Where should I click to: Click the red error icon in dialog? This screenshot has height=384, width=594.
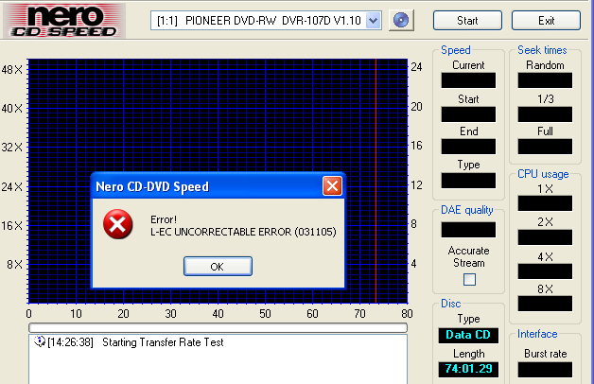click(118, 224)
